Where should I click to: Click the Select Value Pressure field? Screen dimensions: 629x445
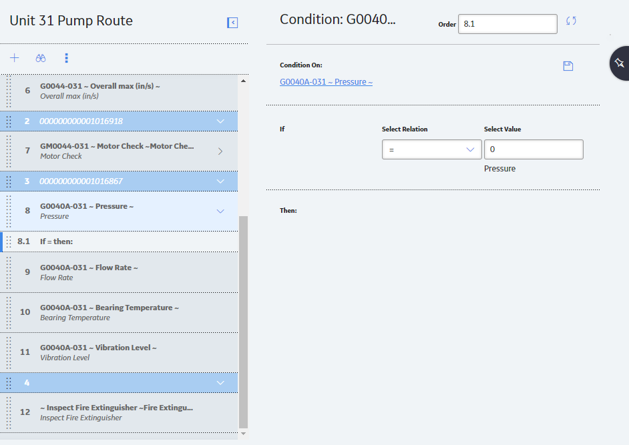(534, 149)
